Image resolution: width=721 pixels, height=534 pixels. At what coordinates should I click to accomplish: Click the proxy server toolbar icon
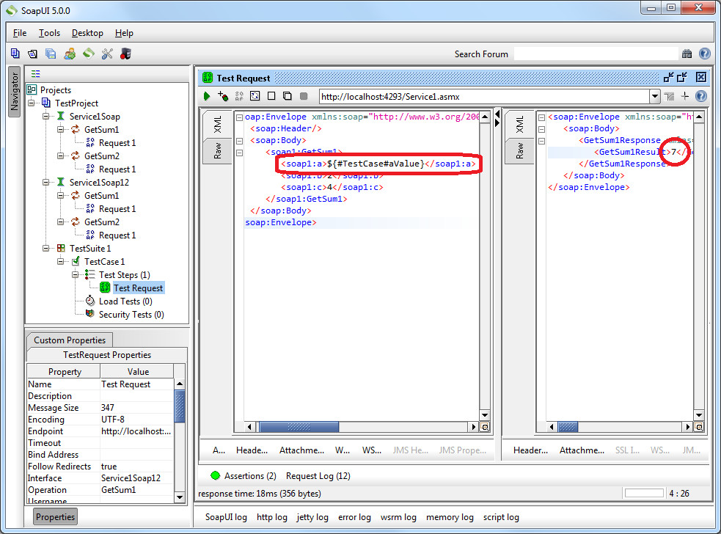coord(125,54)
